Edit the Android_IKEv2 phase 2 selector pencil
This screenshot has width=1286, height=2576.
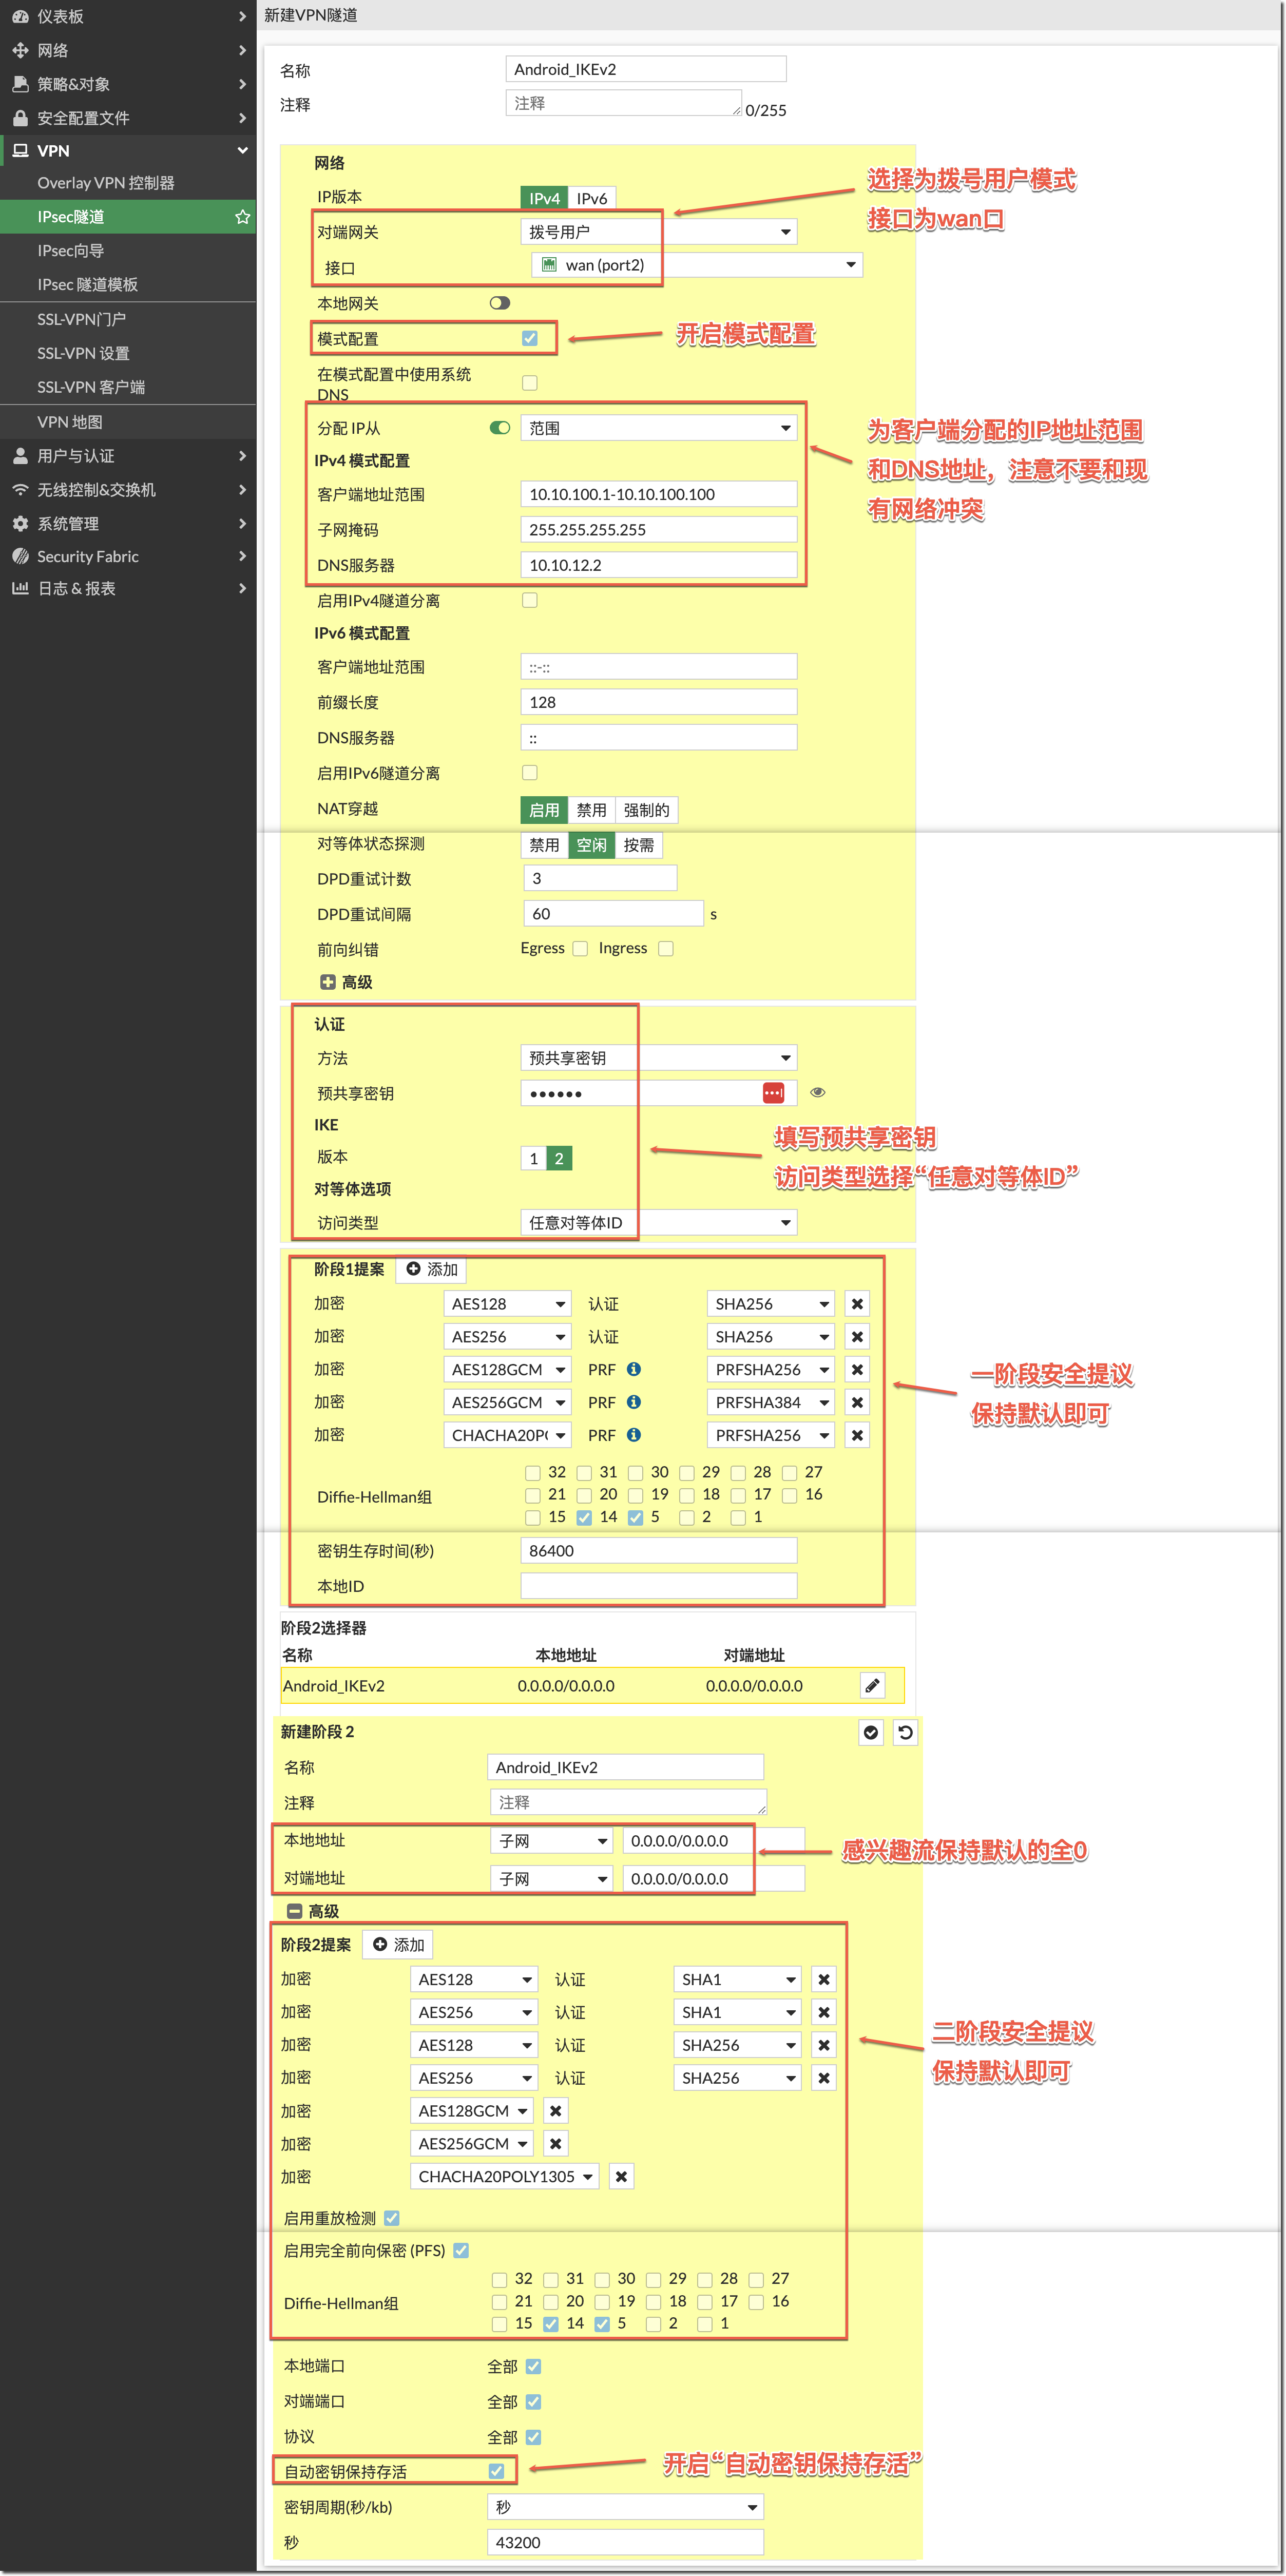pyautogui.click(x=872, y=1686)
